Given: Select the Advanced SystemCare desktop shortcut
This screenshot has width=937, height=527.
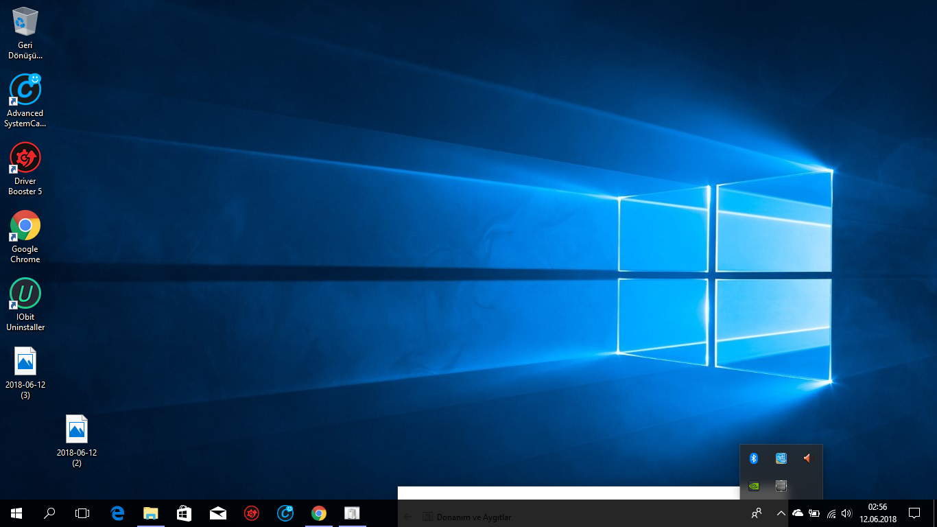Looking at the screenshot, I should pyautogui.click(x=25, y=100).
